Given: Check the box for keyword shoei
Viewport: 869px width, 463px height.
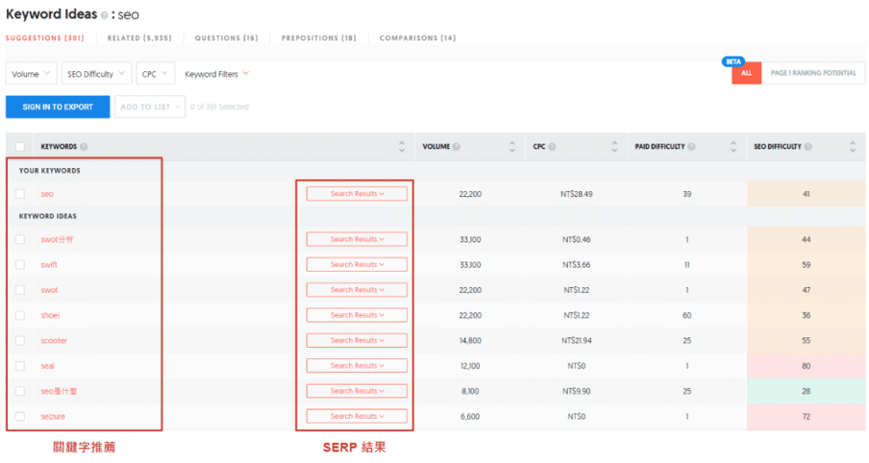Looking at the screenshot, I should [20, 315].
